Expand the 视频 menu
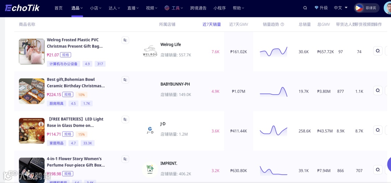The width and height of the screenshot is (391, 183). pos(152,8)
